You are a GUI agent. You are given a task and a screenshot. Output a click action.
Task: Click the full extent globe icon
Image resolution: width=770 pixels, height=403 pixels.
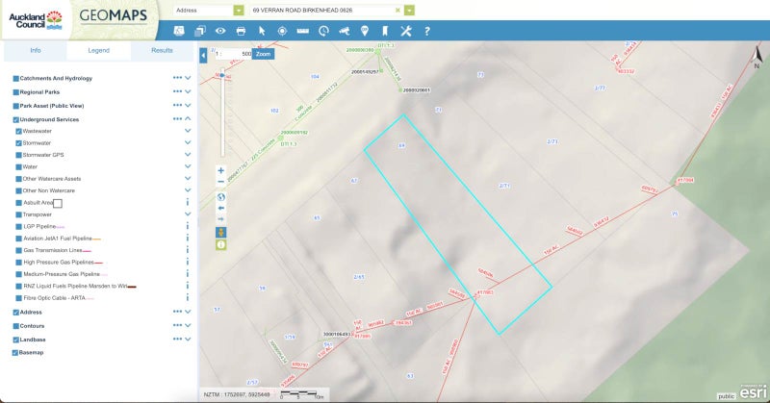pyautogui.click(x=221, y=196)
